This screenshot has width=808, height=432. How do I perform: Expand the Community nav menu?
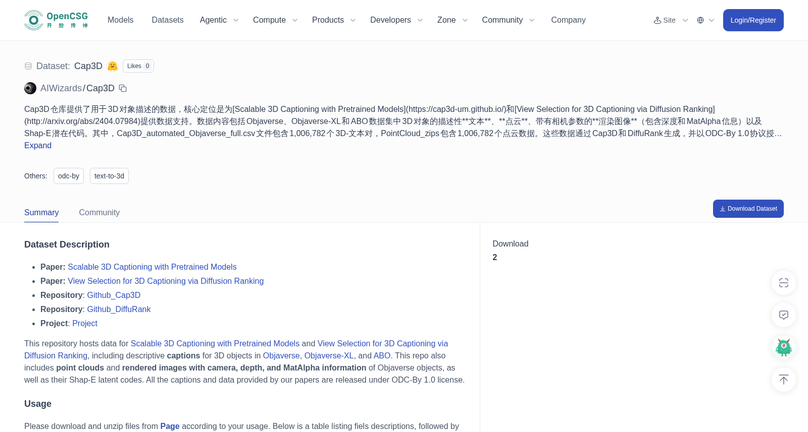point(508,20)
